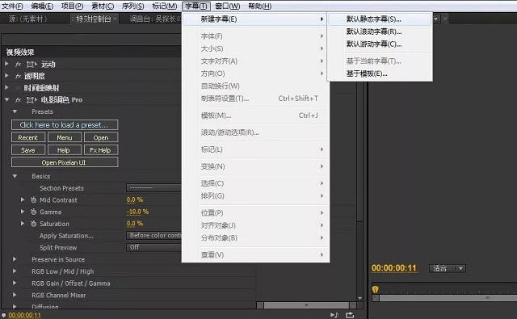
Task: Click the transform icon beside 电影调色 Pro
Action: (32, 100)
